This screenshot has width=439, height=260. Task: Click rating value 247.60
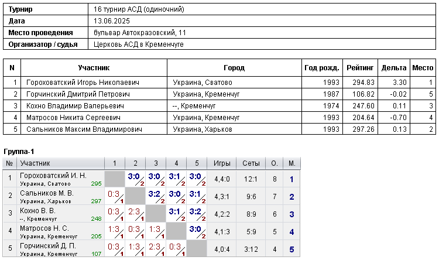point(363,106)
